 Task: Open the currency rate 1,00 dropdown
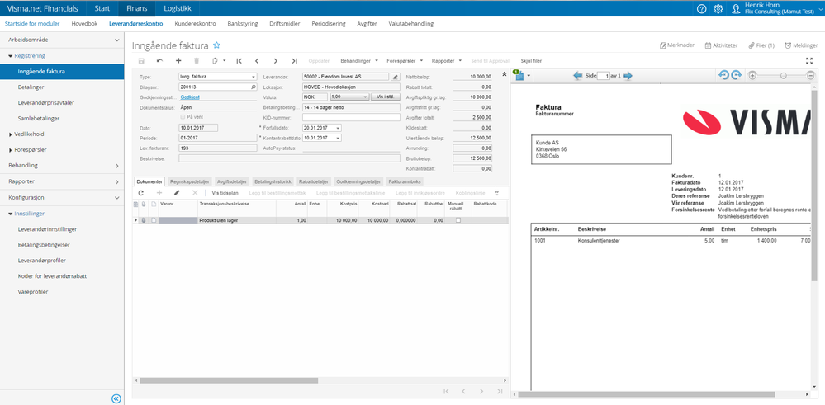[x=366, y=97]
